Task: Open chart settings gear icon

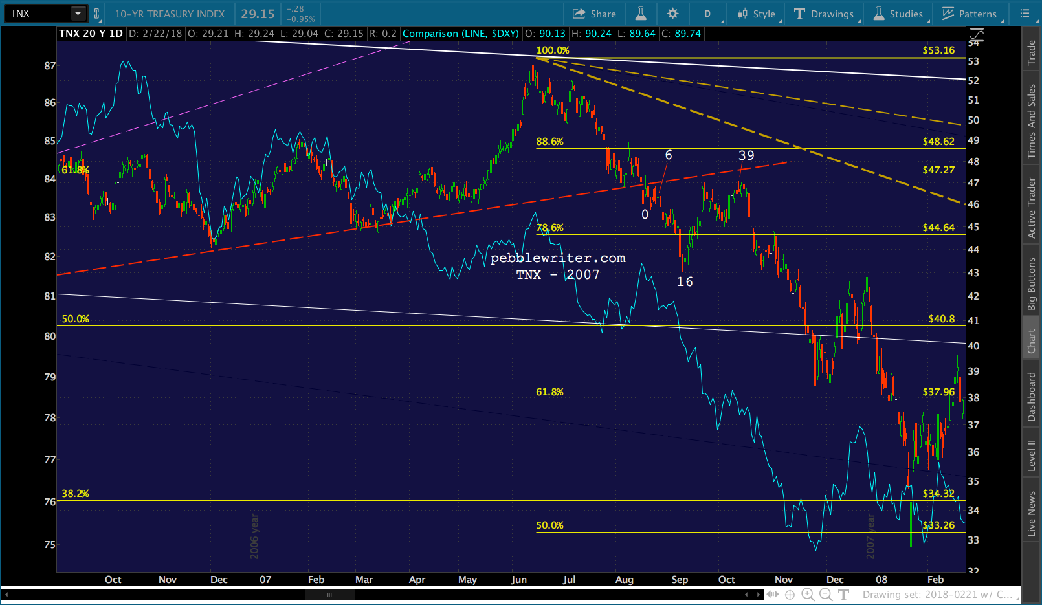Action: 673,14
